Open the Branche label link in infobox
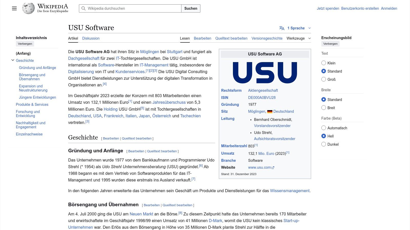Screen dimensions: 410x230 (x=229, y=160)
